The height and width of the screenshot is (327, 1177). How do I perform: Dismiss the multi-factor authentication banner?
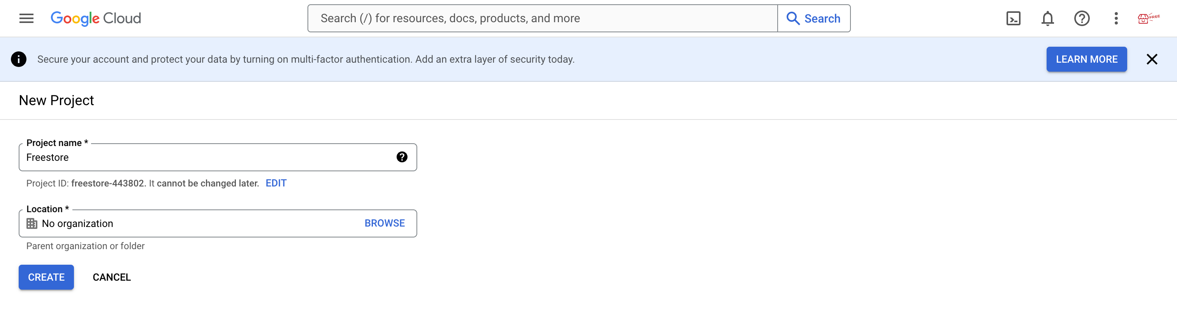tap(1151, 60)
